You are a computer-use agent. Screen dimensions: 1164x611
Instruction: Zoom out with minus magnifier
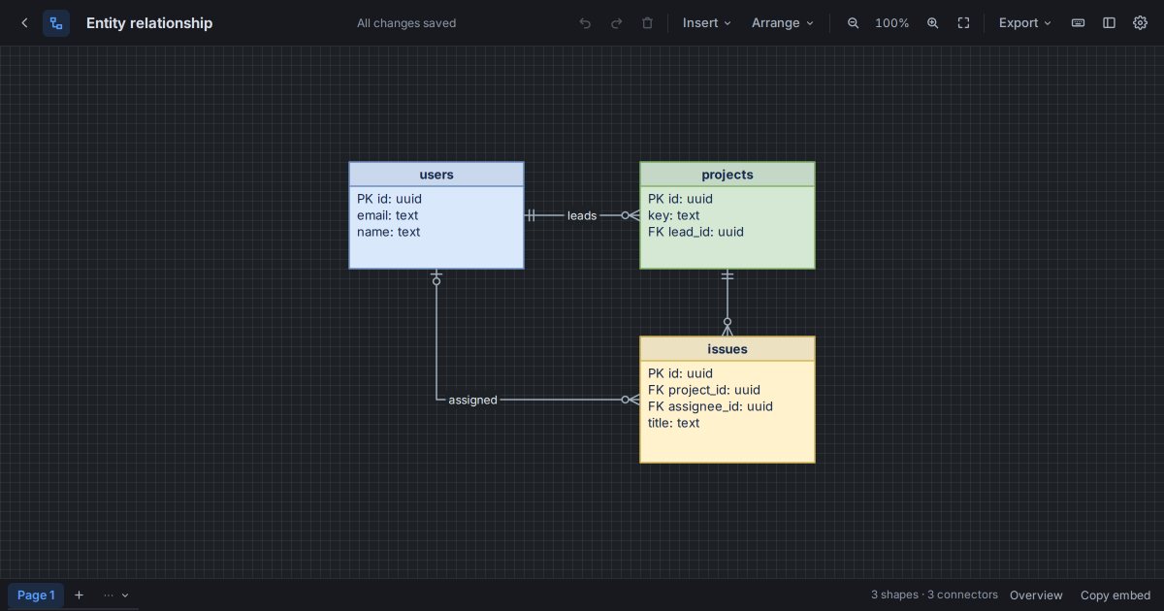854,23
